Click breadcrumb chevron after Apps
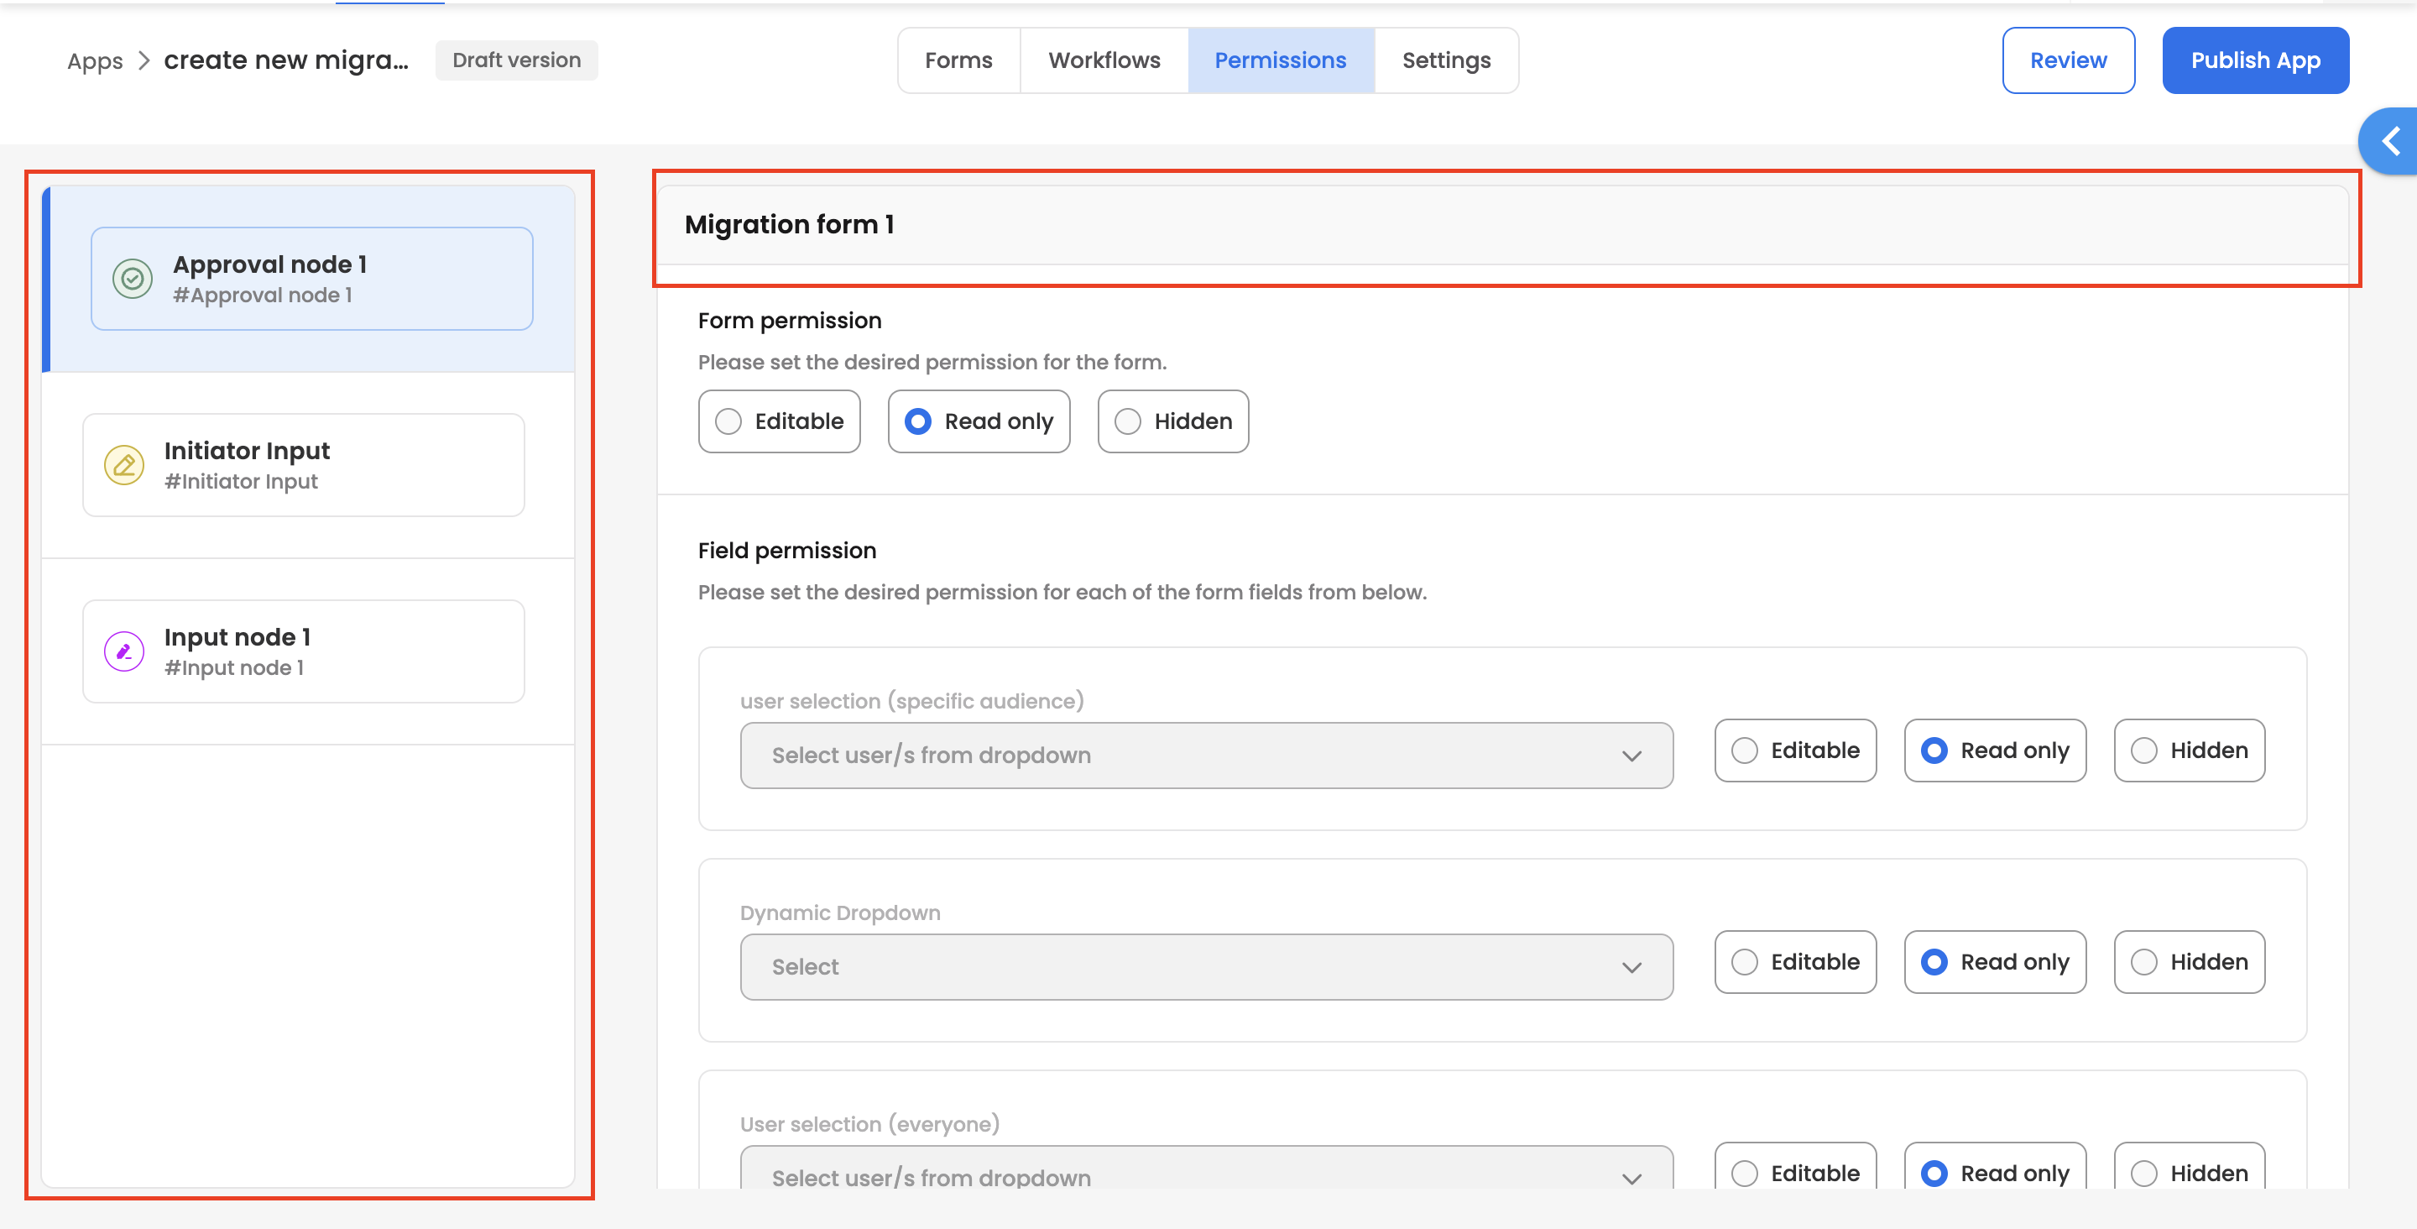 point(144,61)
